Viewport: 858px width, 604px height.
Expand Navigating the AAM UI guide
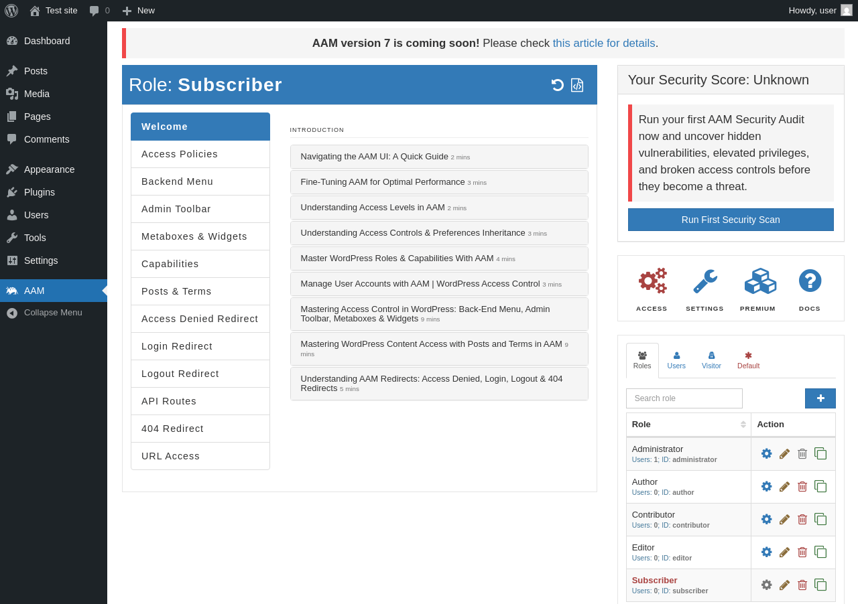click(439, 157)
